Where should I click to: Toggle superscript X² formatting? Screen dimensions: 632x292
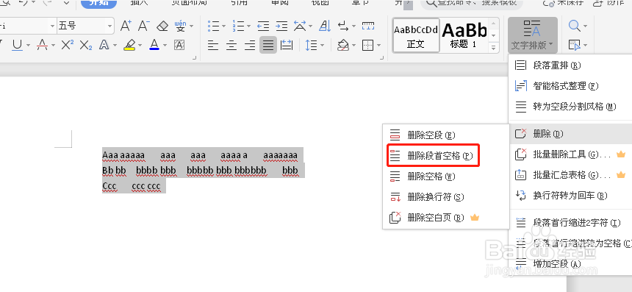(x=68, y=45)
